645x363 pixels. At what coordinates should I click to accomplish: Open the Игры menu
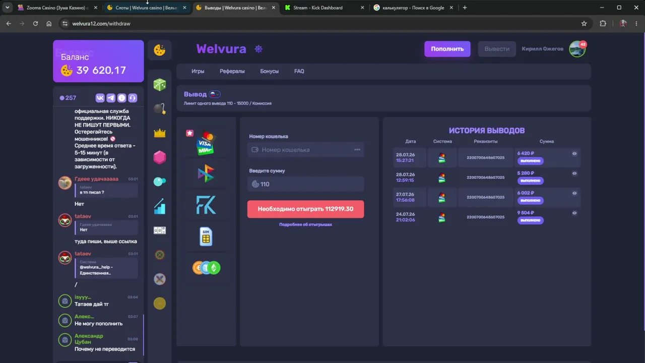click(198, 71)
